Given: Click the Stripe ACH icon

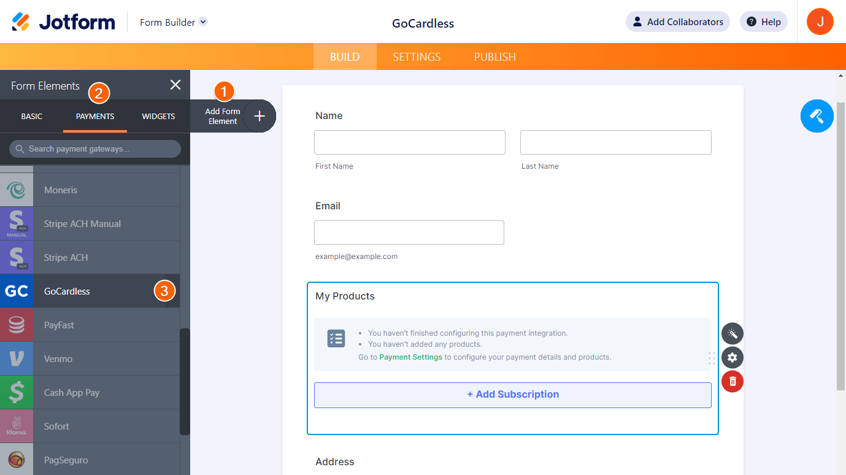Looking at the screenshot, I should click(17, 257).
